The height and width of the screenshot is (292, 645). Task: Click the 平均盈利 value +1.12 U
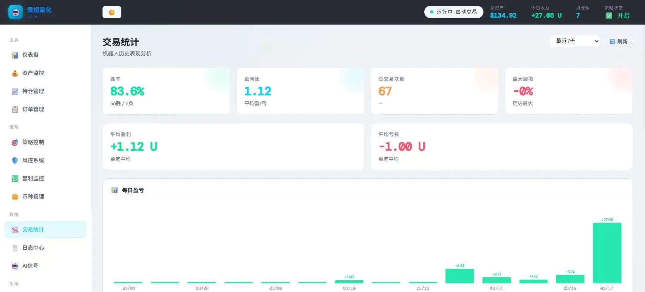pyautogui.click(x=134, y=147)
